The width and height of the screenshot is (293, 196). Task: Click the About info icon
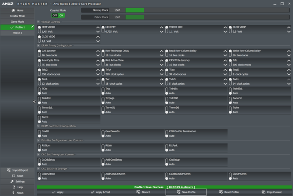pos(13,193)
